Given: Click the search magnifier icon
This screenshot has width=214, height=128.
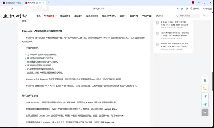Looking at the screenshot, I should click(x=177, y=16).
